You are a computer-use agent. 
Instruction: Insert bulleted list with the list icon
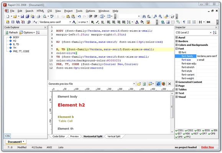click(189, 22)
